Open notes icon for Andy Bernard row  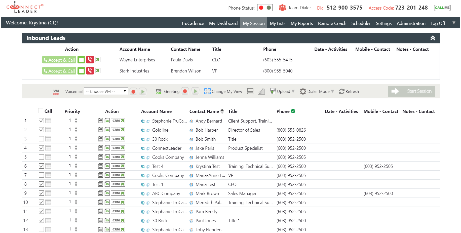pyautogui.click(x=100, y=121)
